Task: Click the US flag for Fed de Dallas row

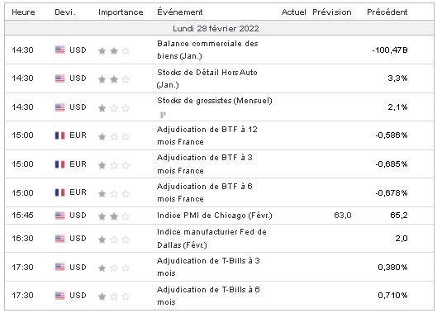Action: pyautogui.click(x=59, y=239)
